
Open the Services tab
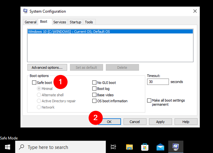[59, 22]
